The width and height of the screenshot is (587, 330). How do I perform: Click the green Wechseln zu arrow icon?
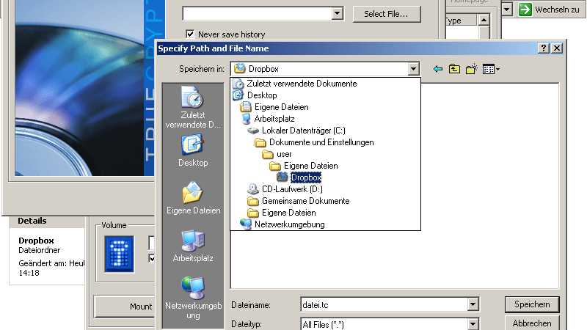tap(525, 10)
